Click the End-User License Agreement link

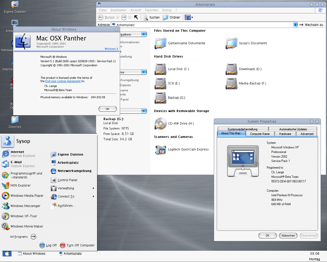tap(63, 81)
